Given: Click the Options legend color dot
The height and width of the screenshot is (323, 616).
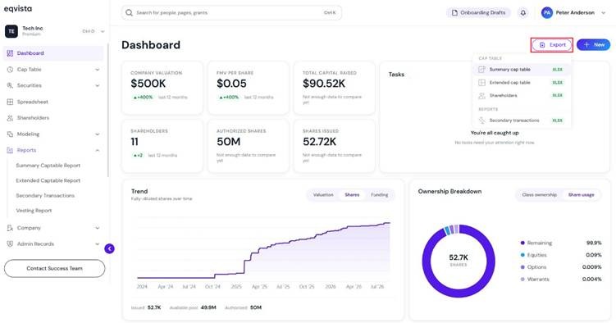Looking at the screenshot, I should pos(522,267).
